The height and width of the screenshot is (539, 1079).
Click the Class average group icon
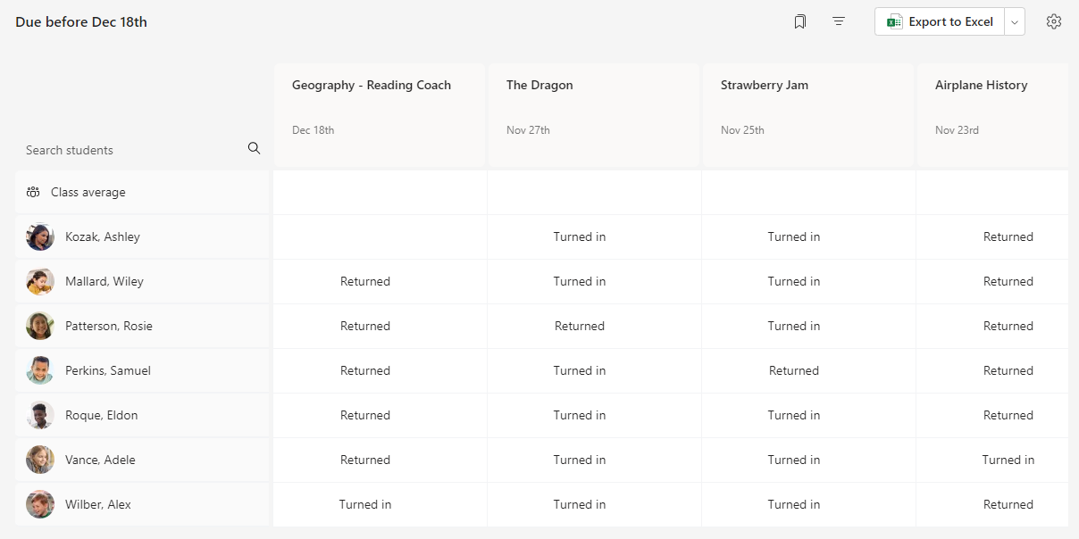point(33,192)
